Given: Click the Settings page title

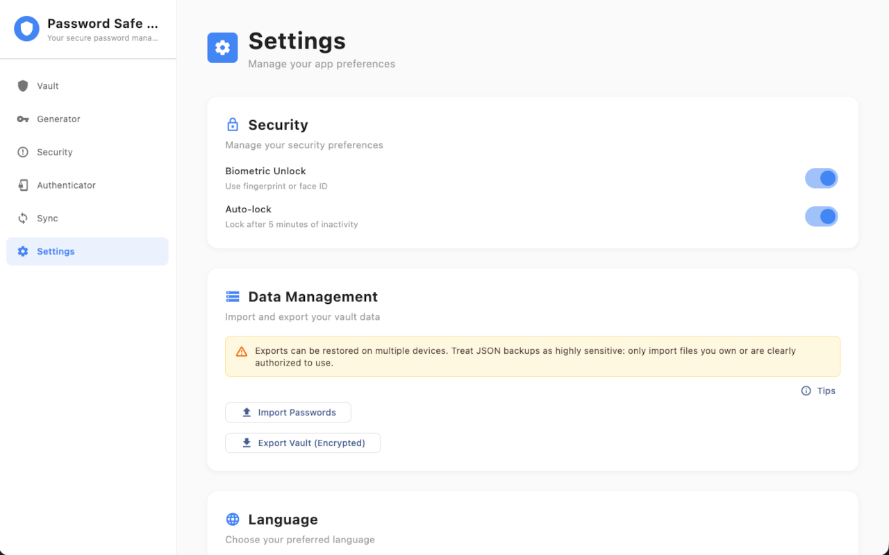Looking at the screenshot, I should coord(297,41).
